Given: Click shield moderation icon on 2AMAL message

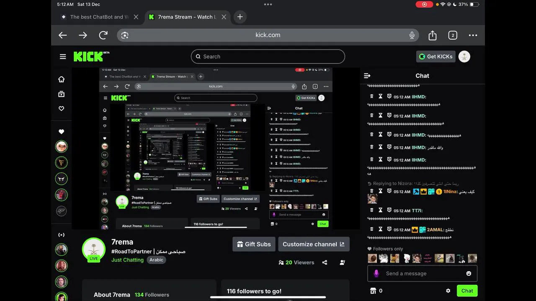Looking at the screenshot, I should click(389, 229).
